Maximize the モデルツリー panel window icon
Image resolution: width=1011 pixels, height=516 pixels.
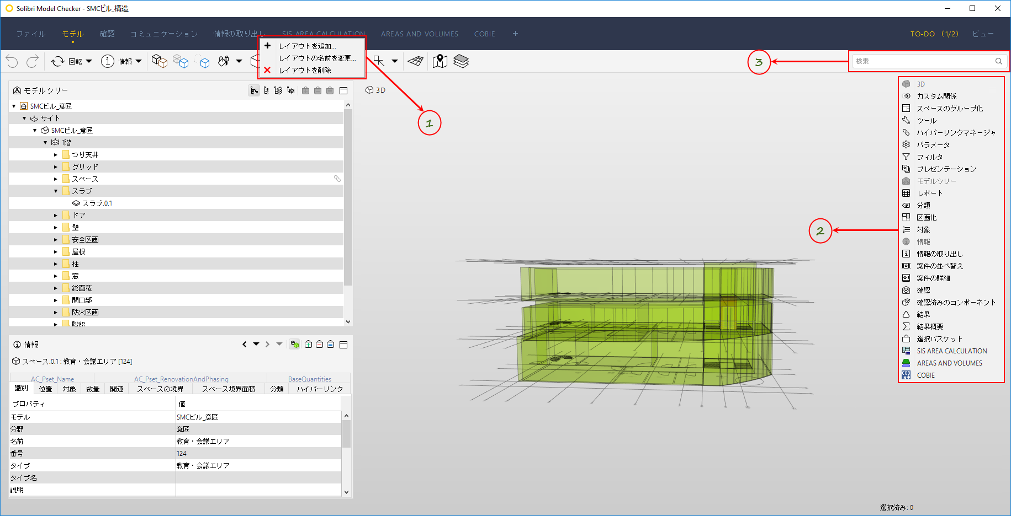coord(343,90)
